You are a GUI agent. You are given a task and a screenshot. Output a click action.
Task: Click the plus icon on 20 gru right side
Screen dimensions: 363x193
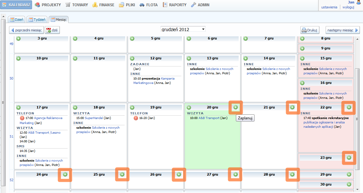tap(236, 107)
